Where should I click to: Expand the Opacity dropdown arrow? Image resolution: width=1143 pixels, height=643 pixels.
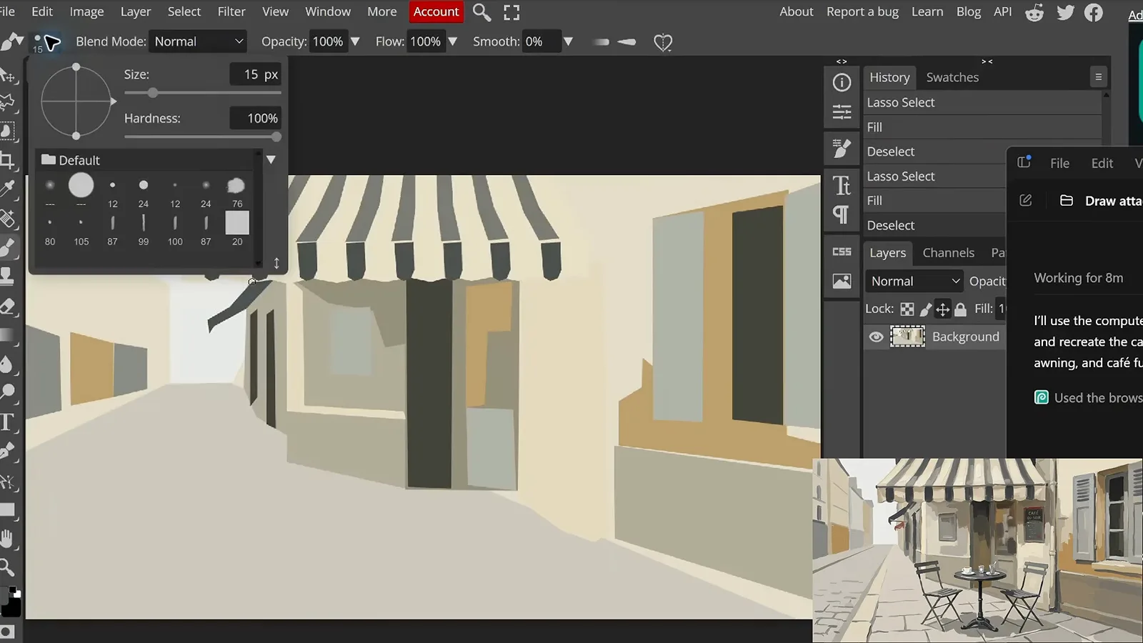tap(355, 41)
